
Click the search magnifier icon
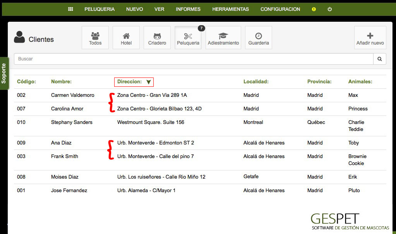[x=379, y=58]
